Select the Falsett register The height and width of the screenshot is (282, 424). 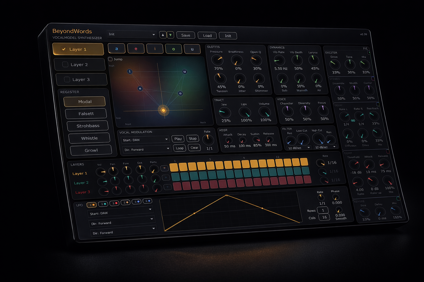(x=86, y=113)
